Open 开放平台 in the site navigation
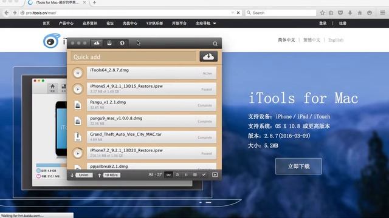The width and height of the screenshot is (389, 218). pyautogui.click(x=179, y=23)
